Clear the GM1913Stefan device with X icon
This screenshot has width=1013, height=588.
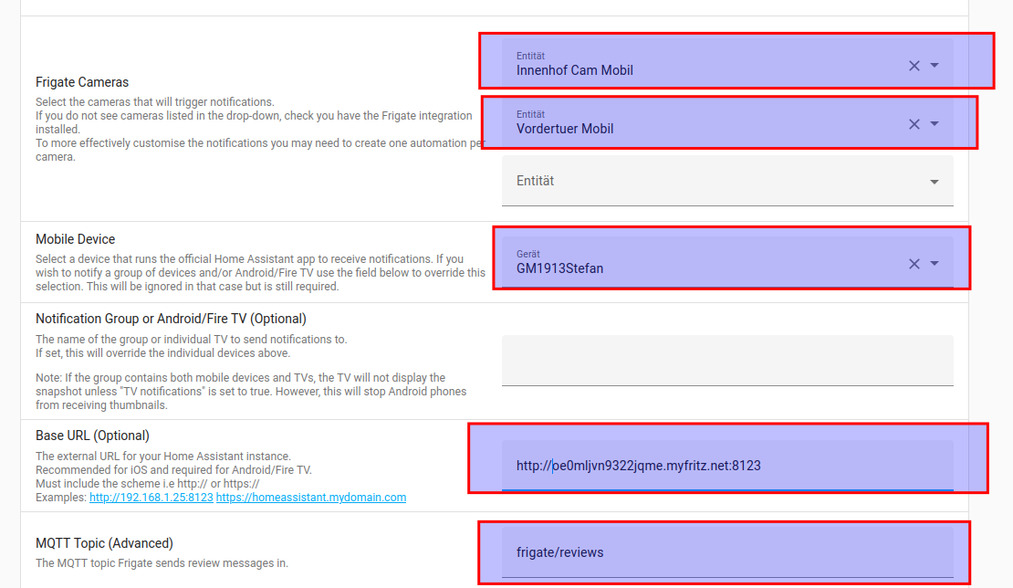pos(914,264)
